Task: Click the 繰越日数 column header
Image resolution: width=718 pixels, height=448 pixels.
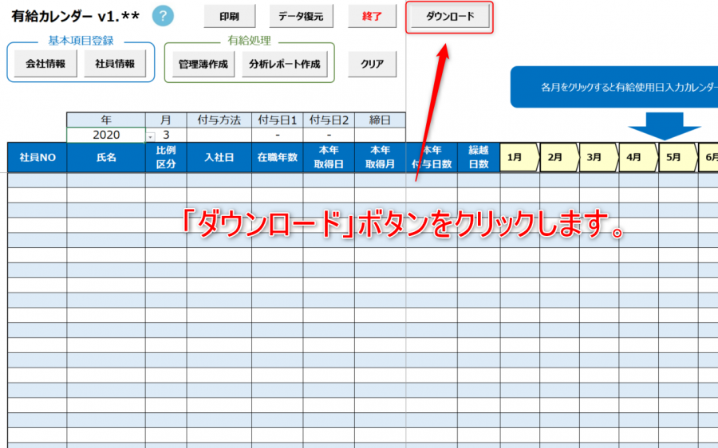Action: point(479,157)
